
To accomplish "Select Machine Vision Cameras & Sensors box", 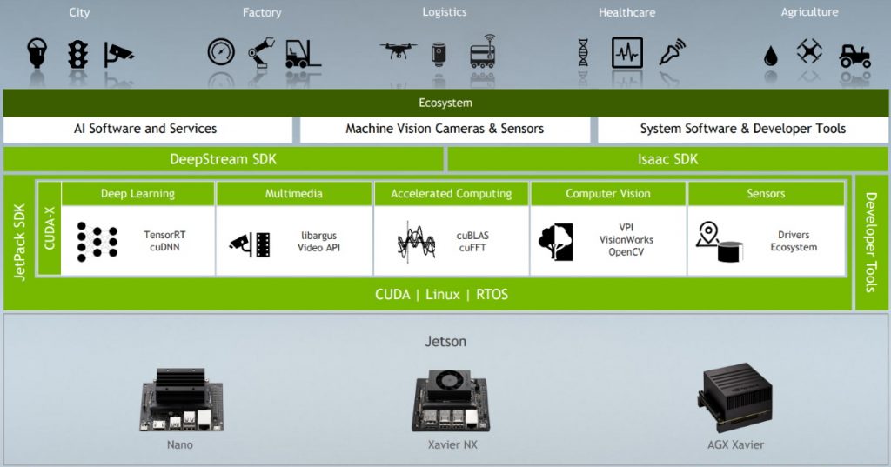I will click(445, 129).
